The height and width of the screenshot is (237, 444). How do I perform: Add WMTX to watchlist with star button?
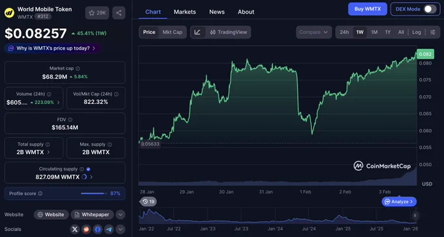point(97,13)
